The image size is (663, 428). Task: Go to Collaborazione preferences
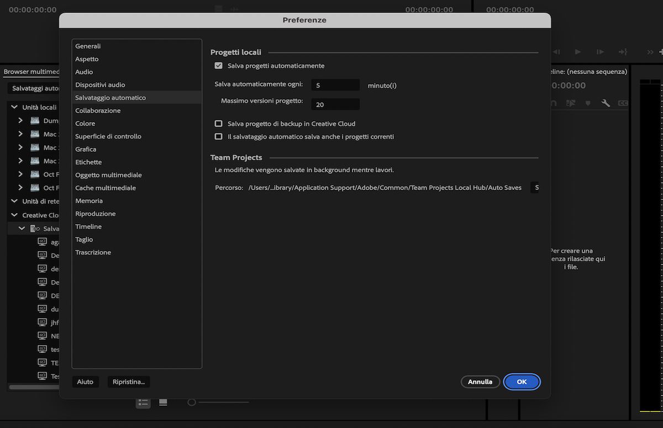click(136, 110)
